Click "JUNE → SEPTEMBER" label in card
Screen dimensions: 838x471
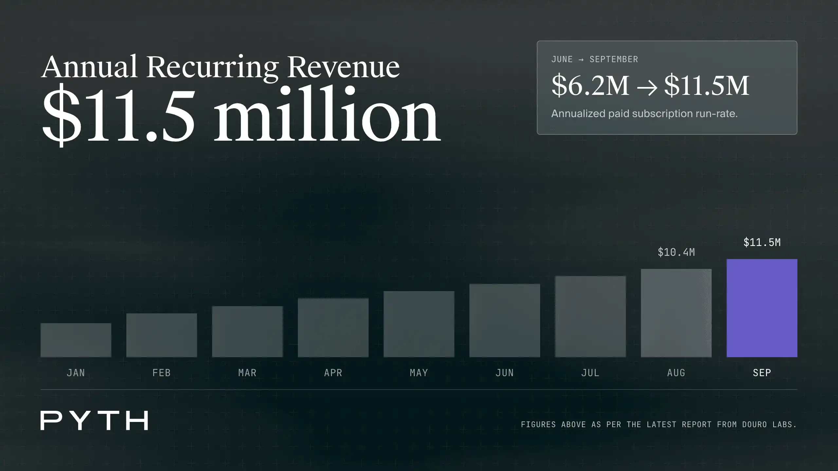point(594,59)
